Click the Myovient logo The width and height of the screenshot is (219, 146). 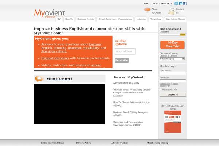[x=50, y=14]
